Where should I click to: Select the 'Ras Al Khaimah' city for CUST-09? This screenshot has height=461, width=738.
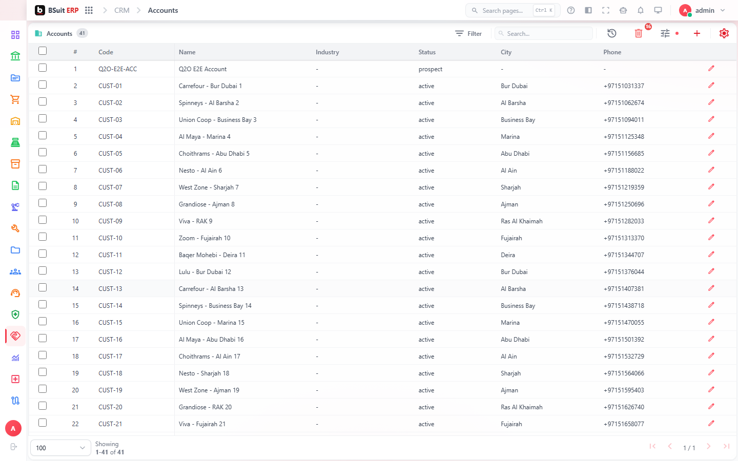pos(522,221)
